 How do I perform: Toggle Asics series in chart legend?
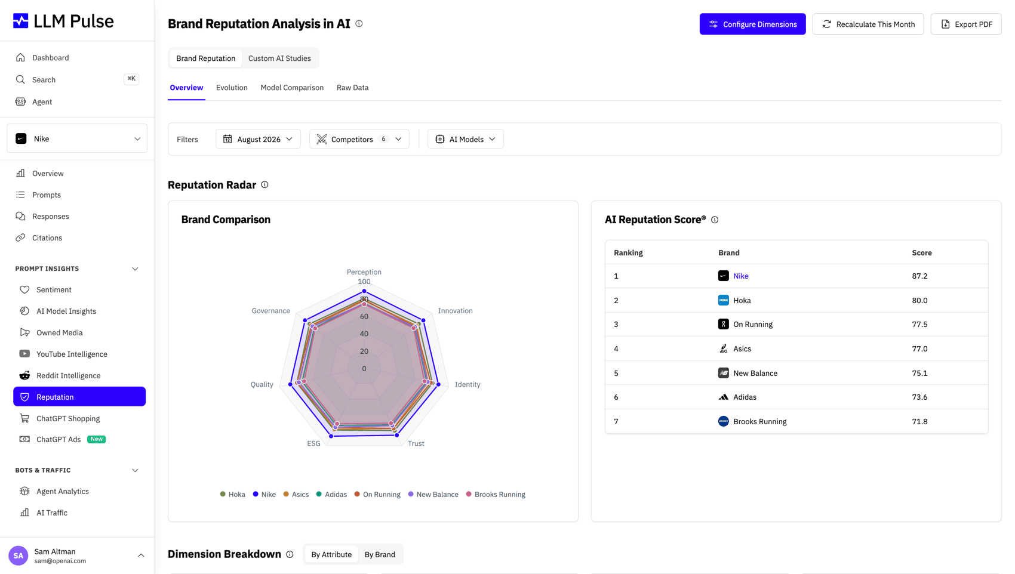pyautogui.click(x=296, y=495)
